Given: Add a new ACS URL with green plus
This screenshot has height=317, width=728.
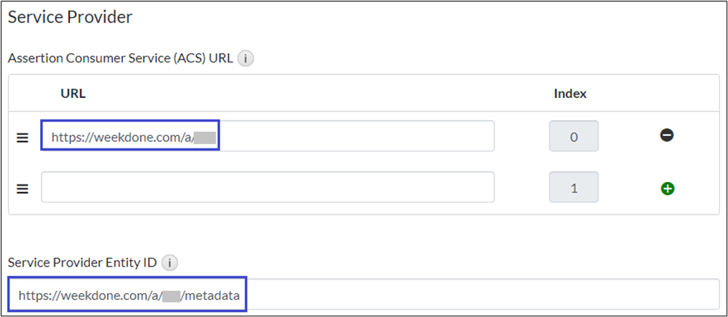Looking at the screenshot, I should [x=667, y=189].
